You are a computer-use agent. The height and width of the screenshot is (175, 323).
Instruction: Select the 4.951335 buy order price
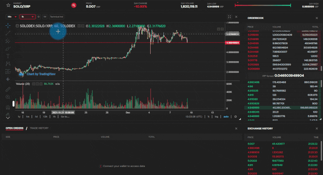(x=253, y=91)
